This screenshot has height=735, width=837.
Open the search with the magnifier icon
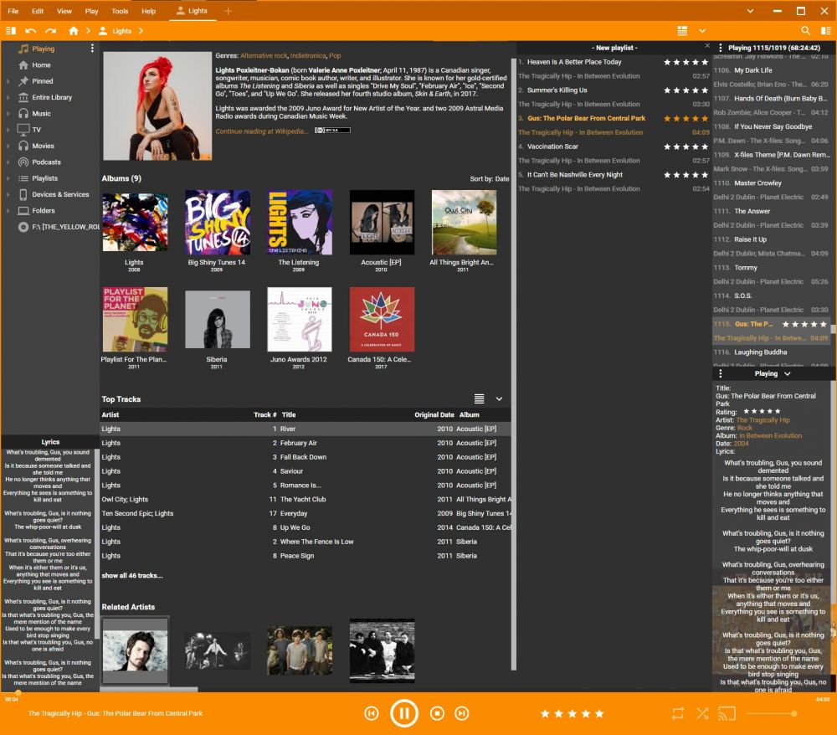(804, 28)
